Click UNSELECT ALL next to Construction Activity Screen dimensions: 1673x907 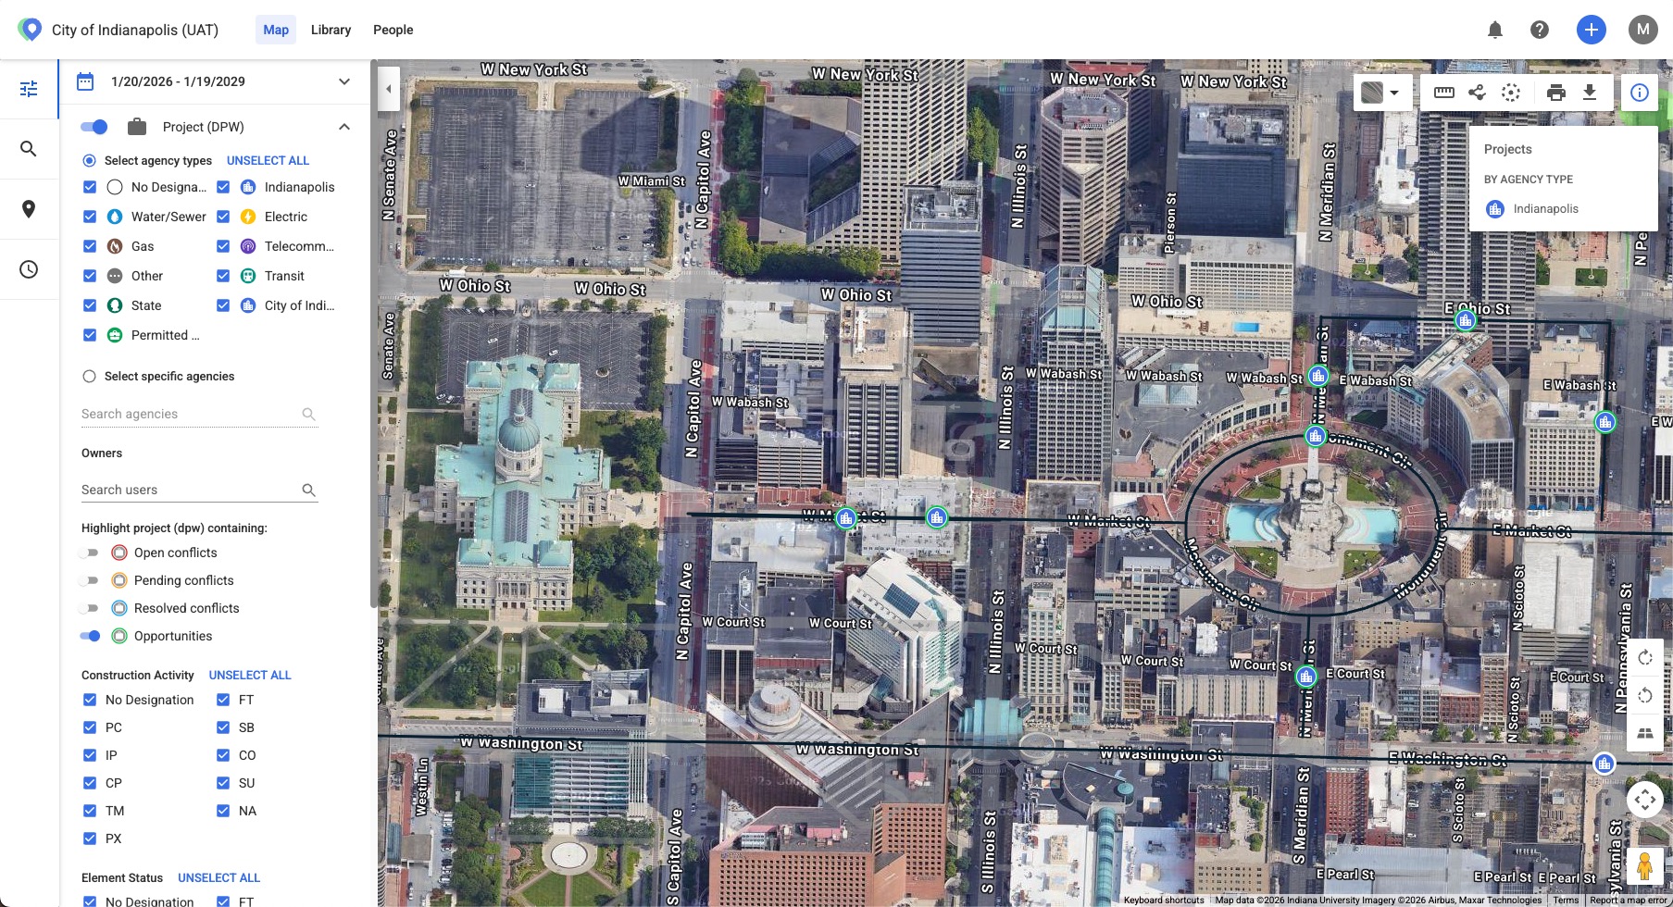(250, 676)
